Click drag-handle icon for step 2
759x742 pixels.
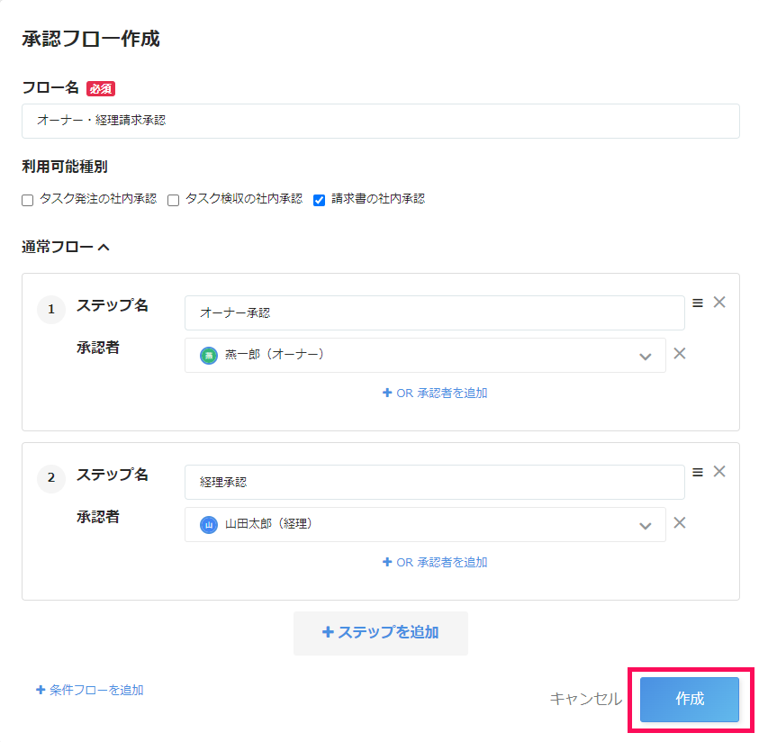697,473
